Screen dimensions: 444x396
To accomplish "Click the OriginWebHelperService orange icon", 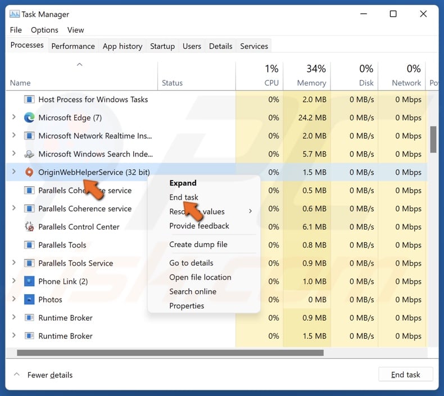I will [x=29, y=172].
